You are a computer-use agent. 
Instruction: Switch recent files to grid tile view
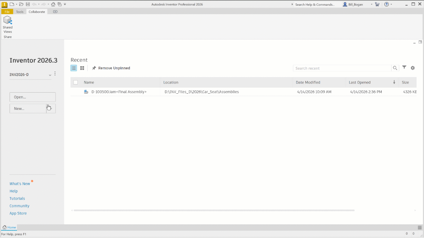(x=82, y=68)
